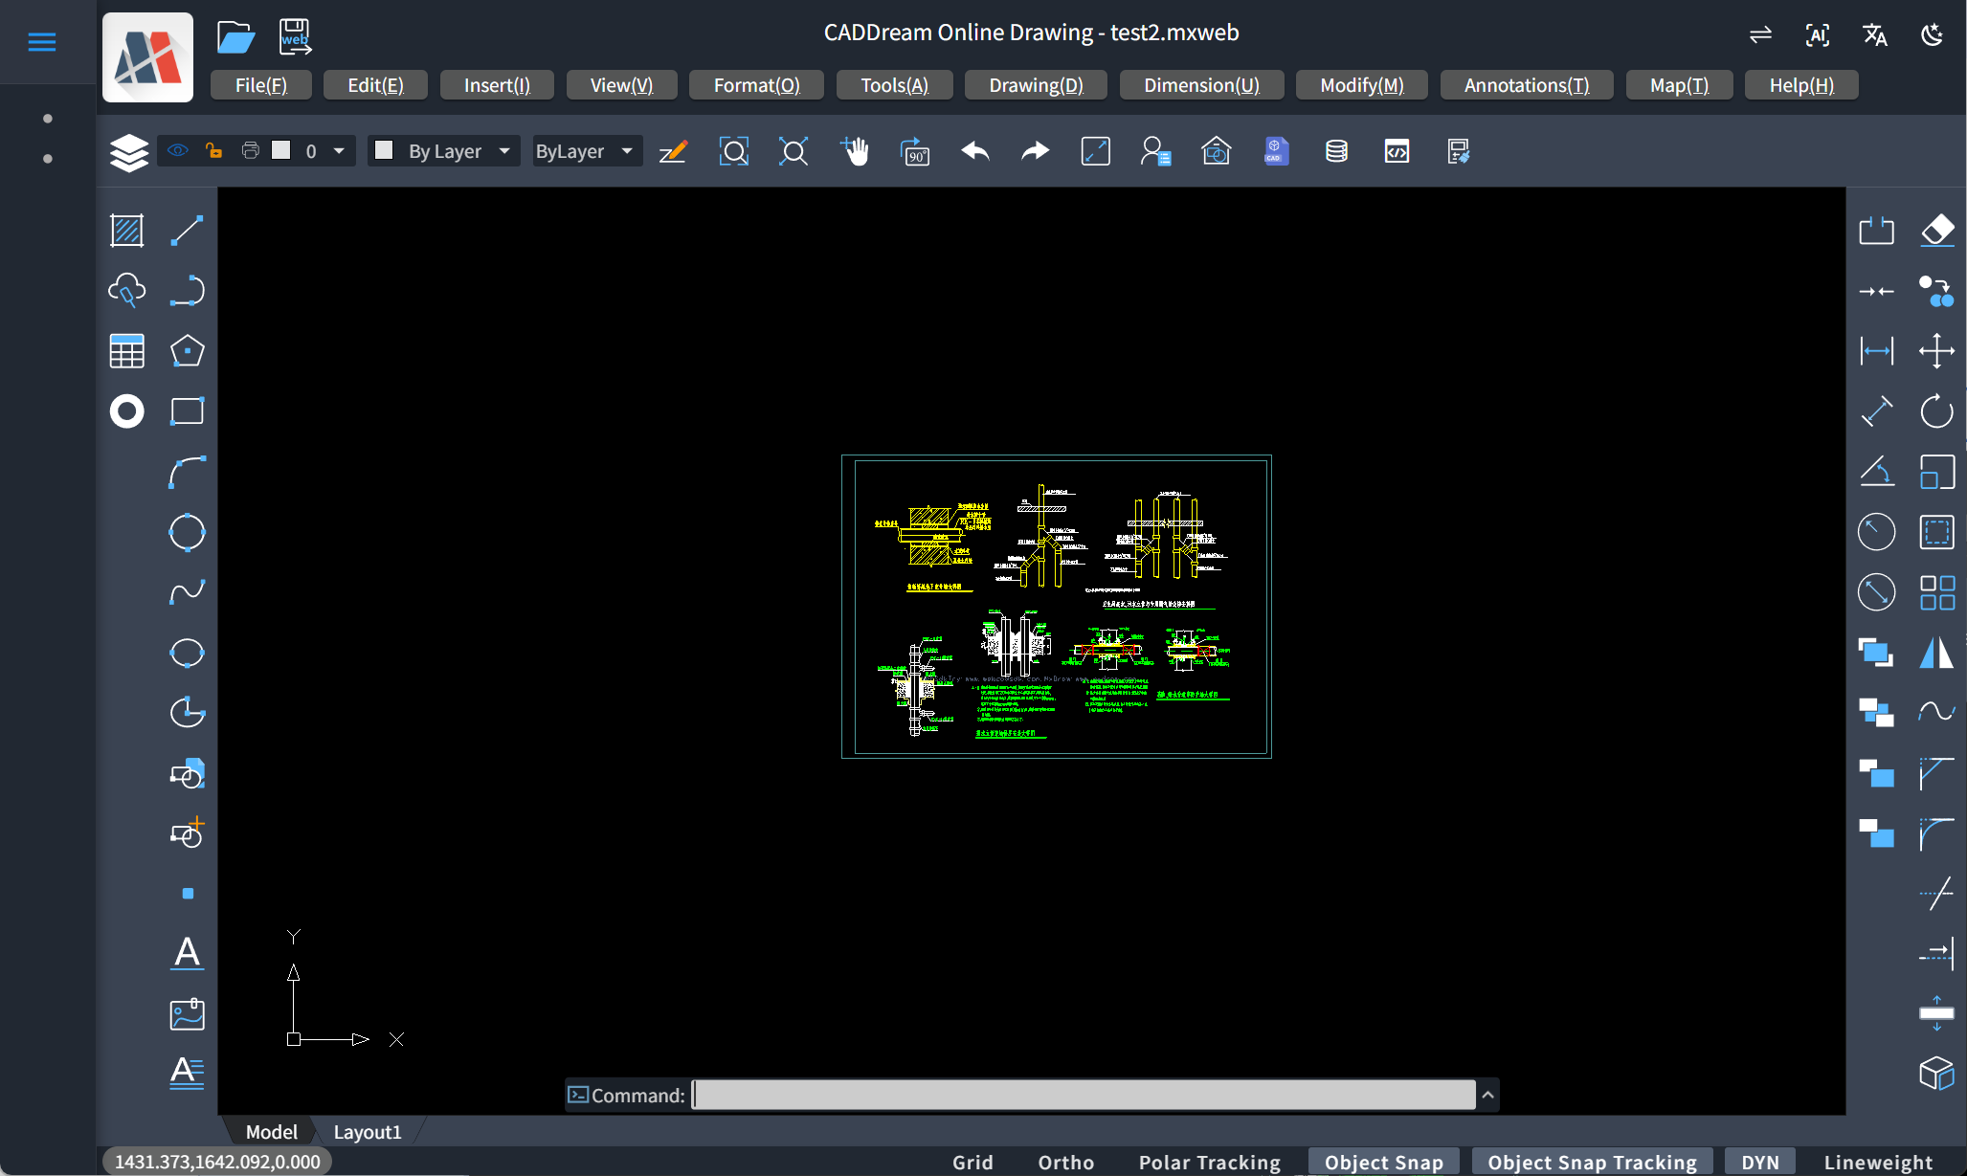Open the layer manager stack icon
This screenshot has height=1176, width=1967.
(128, 152)
